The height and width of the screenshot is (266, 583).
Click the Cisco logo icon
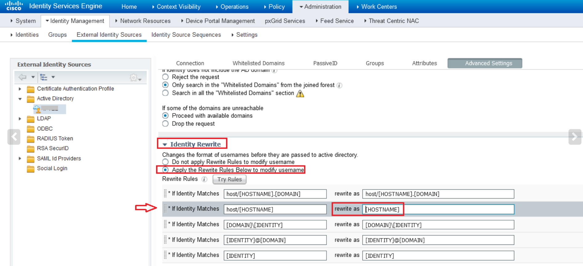(x=14, y=6)
